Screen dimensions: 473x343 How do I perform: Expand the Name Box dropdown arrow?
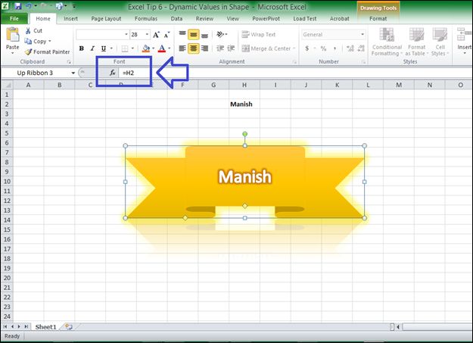coord(73,73)
